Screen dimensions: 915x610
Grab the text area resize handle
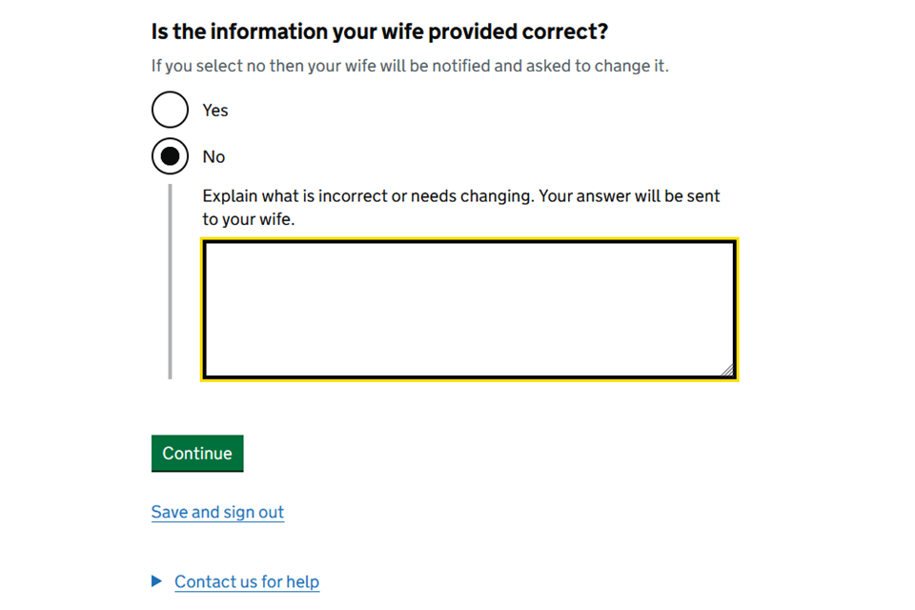(x=727, y=370)
